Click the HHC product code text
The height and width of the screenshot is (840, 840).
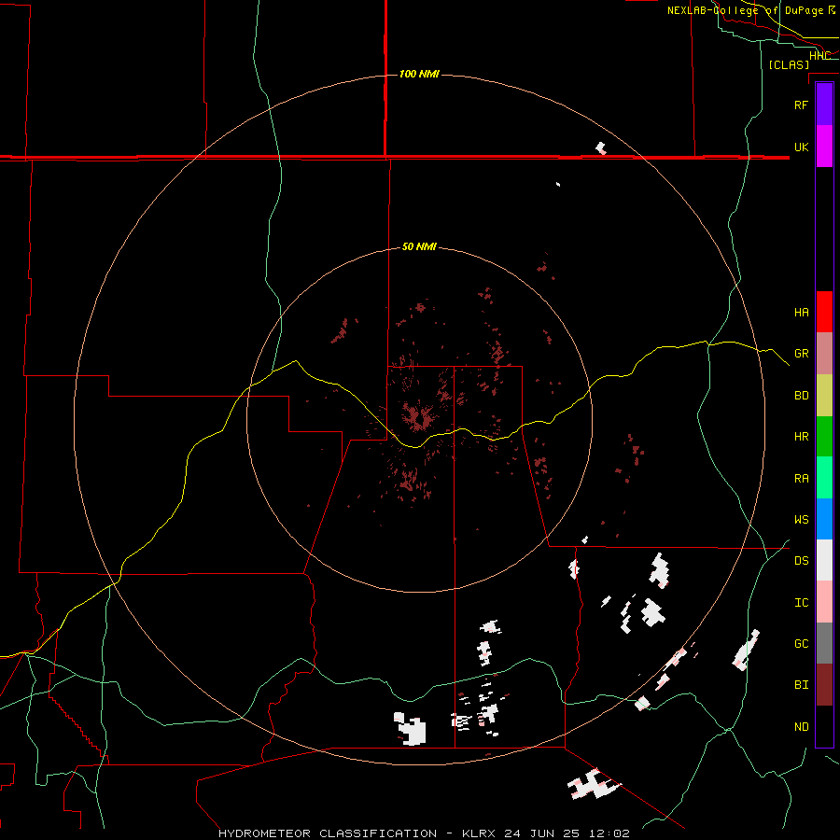(819, 56)
